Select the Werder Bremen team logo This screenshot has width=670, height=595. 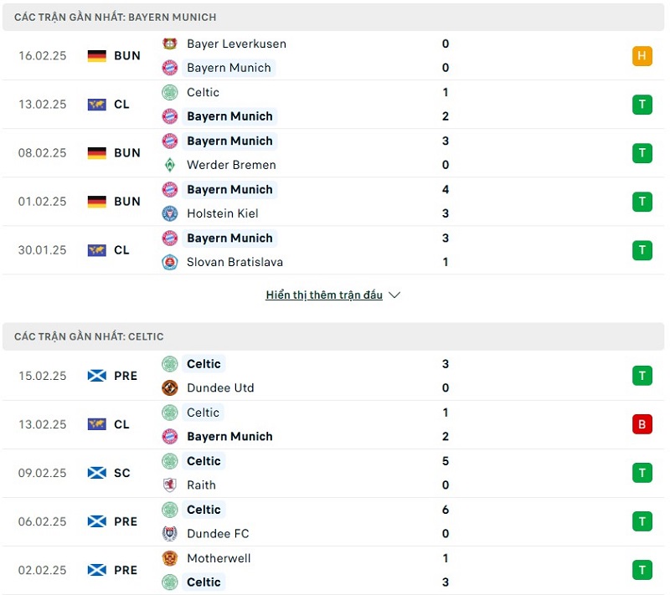[x=170, y=165]
